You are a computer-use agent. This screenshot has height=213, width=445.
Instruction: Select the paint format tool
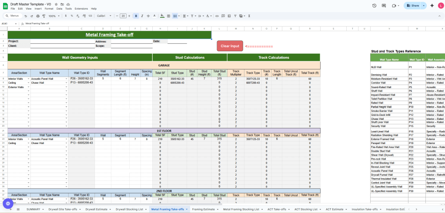point(44,16)
